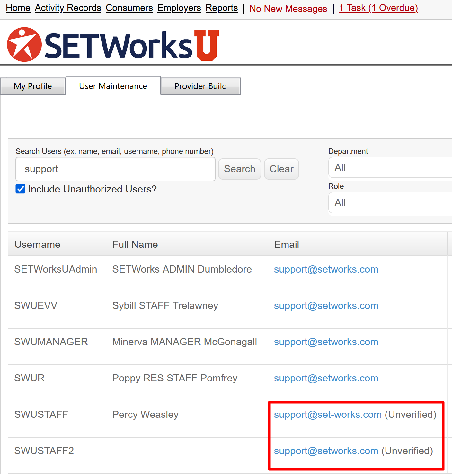Open email link in SETWorksUAdmin row
The width and height of the screenshot is (452, 474).
(326, 269)
